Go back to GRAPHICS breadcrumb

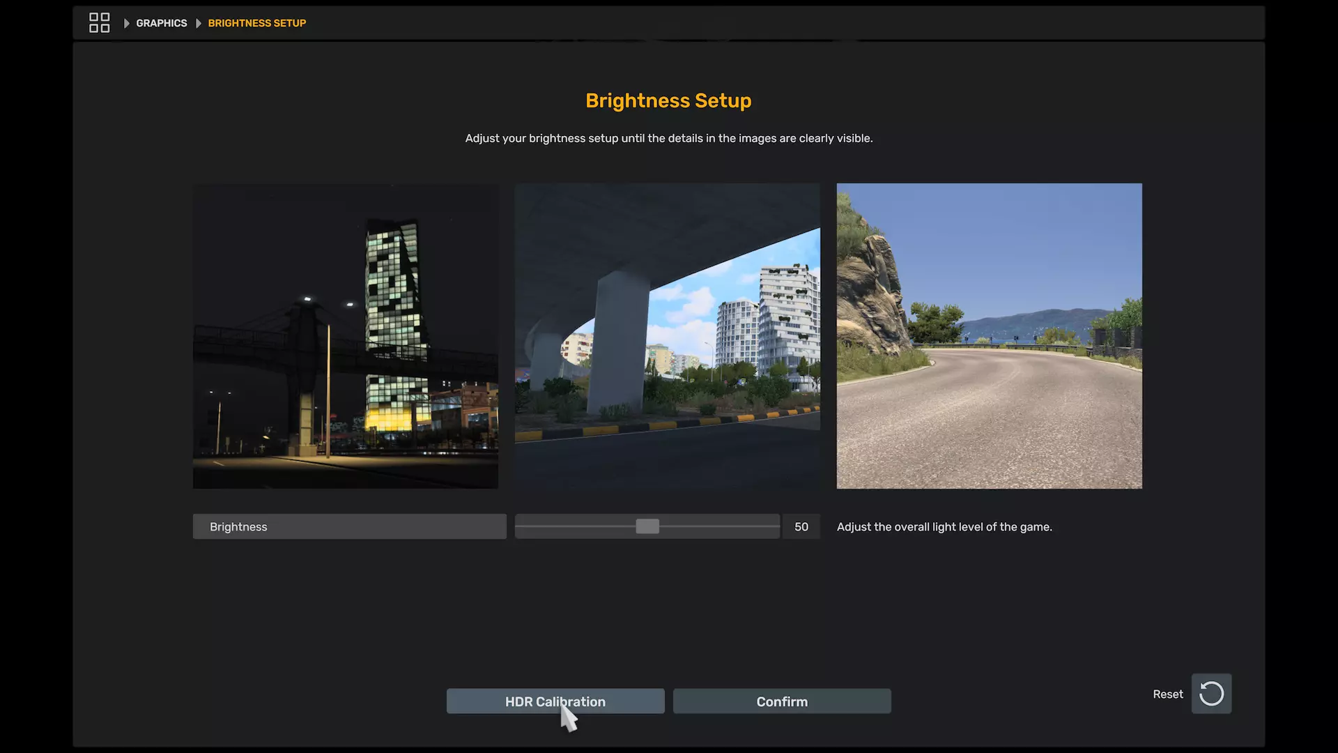161,23
